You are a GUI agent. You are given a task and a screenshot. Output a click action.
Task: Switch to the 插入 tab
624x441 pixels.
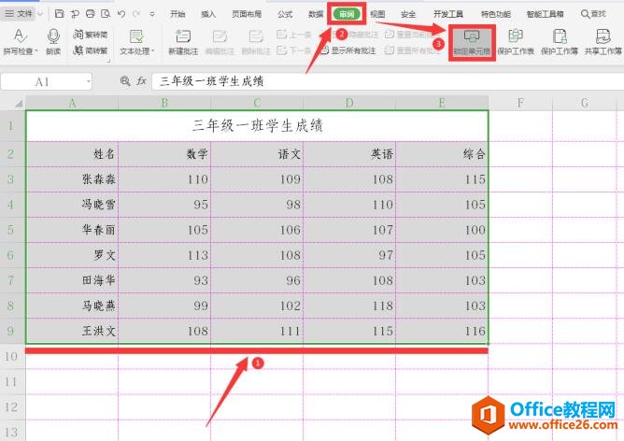[208, 14]
